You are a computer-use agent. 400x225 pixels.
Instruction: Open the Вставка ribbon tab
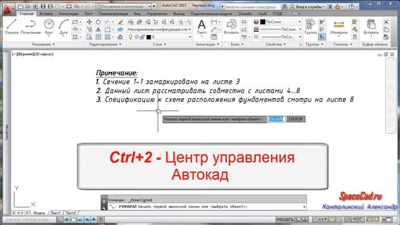point(46,14)
